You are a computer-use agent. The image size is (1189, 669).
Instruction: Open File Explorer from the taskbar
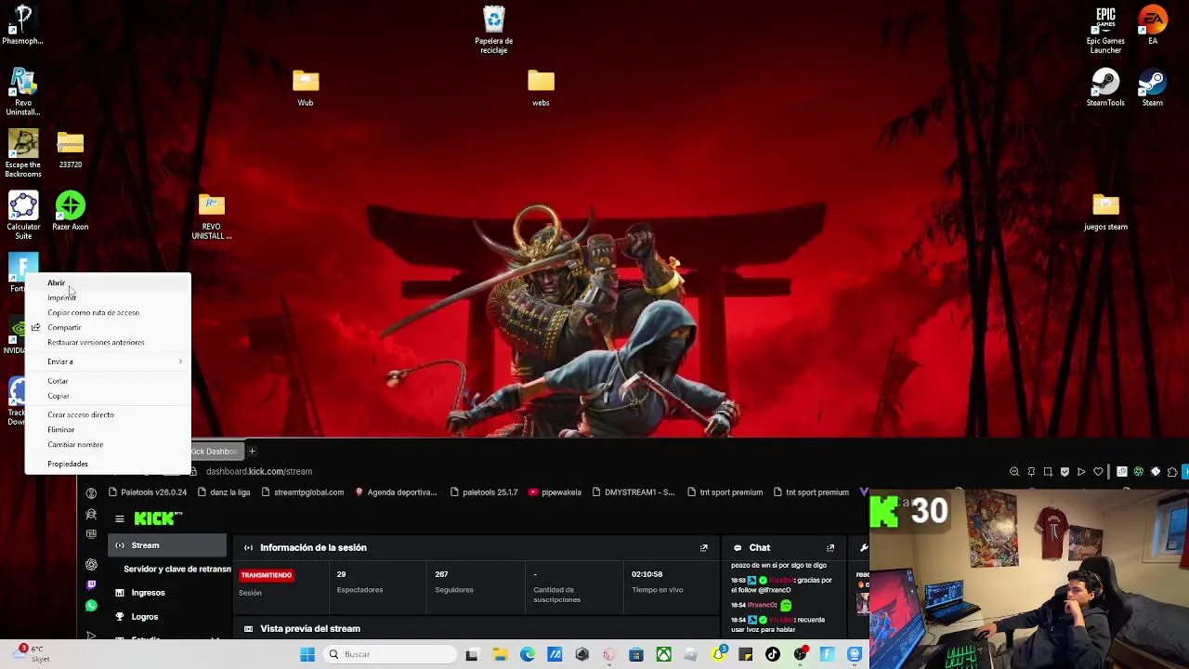click(x=500, y=654)
